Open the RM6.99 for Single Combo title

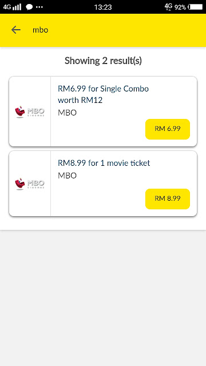(103, 94)
